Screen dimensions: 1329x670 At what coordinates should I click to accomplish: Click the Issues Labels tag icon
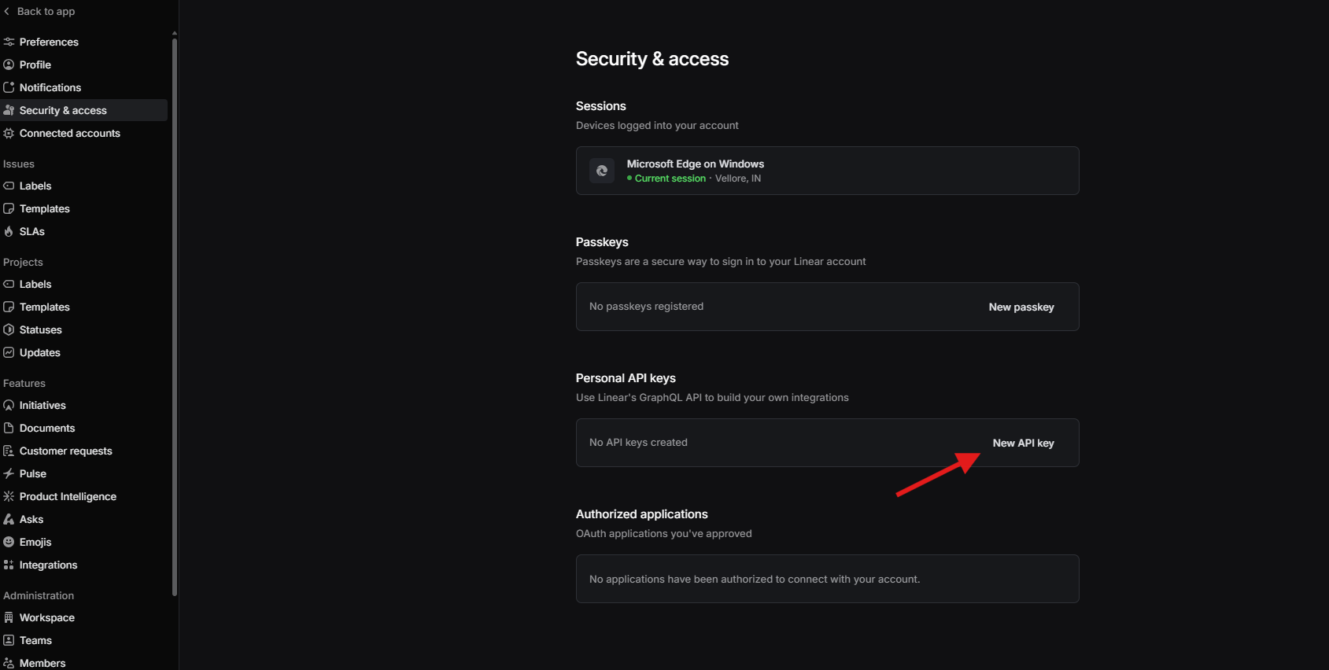[9, 186]
